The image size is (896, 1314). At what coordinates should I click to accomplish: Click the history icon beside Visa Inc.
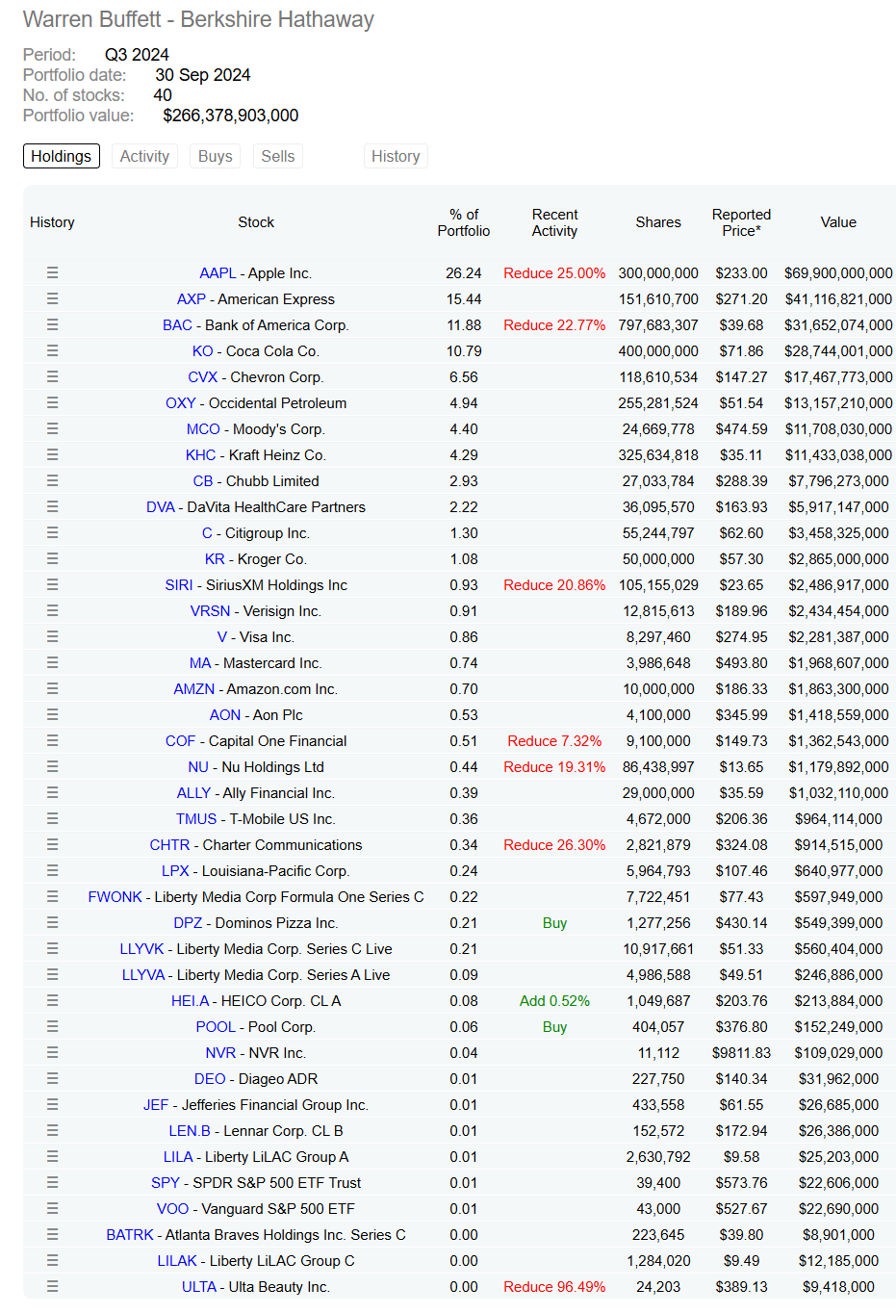pos(52,637)
